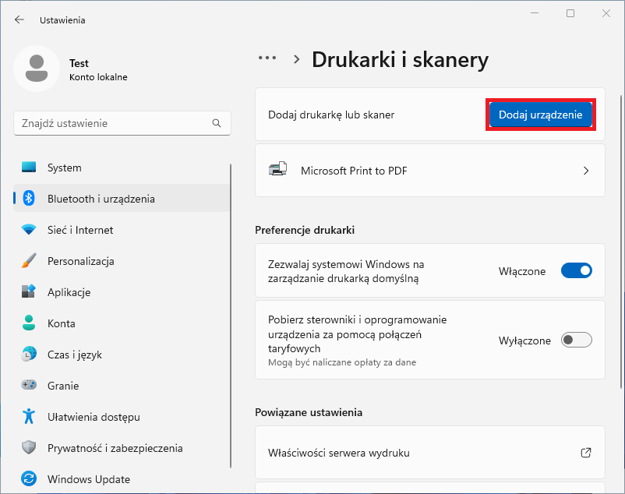The image size is (625, 494).
Task: Go to Ułatwienia dostępu settings
Action: tap(122, 416)
